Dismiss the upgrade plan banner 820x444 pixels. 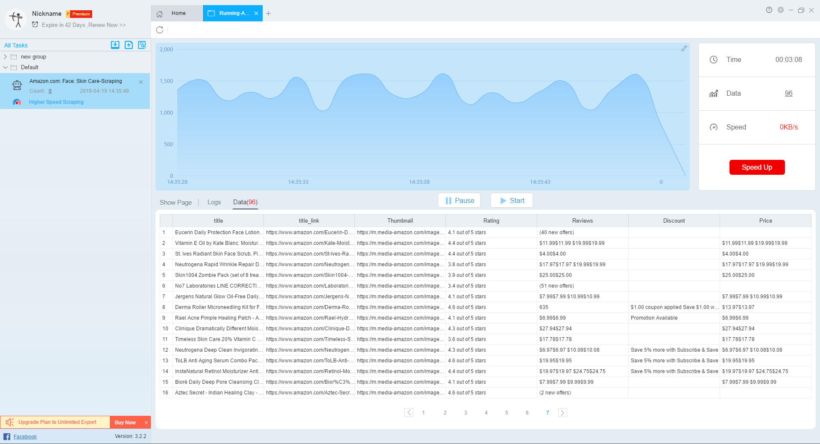point(146,423)
